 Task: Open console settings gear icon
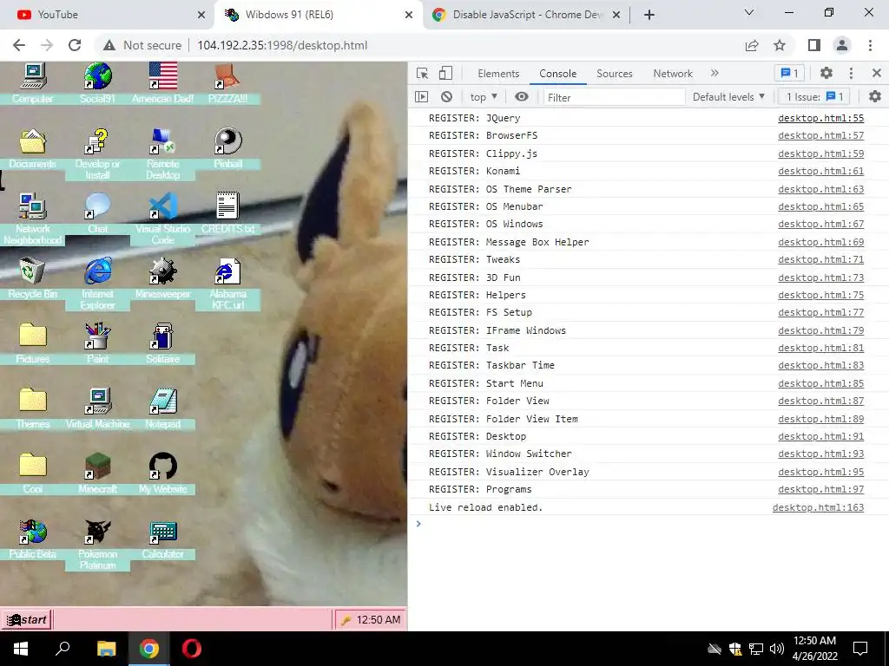875,97
